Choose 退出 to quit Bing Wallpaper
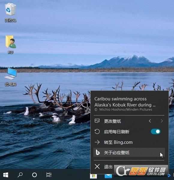This screenshot has width=174, height=180. click(x=108, y=167)
